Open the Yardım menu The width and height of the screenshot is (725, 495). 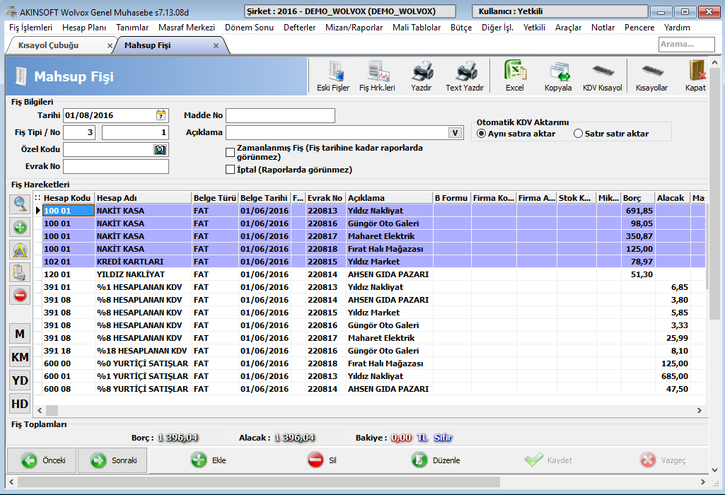point(677,28)
